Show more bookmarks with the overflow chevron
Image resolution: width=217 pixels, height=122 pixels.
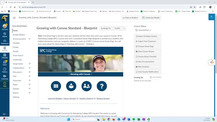pyautogui.click(x=213, y=11)
